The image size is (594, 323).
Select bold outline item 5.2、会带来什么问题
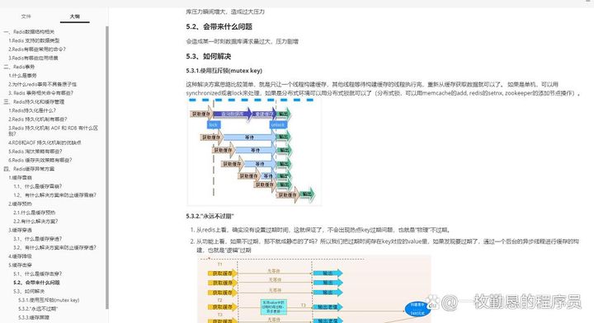point(36,283)
